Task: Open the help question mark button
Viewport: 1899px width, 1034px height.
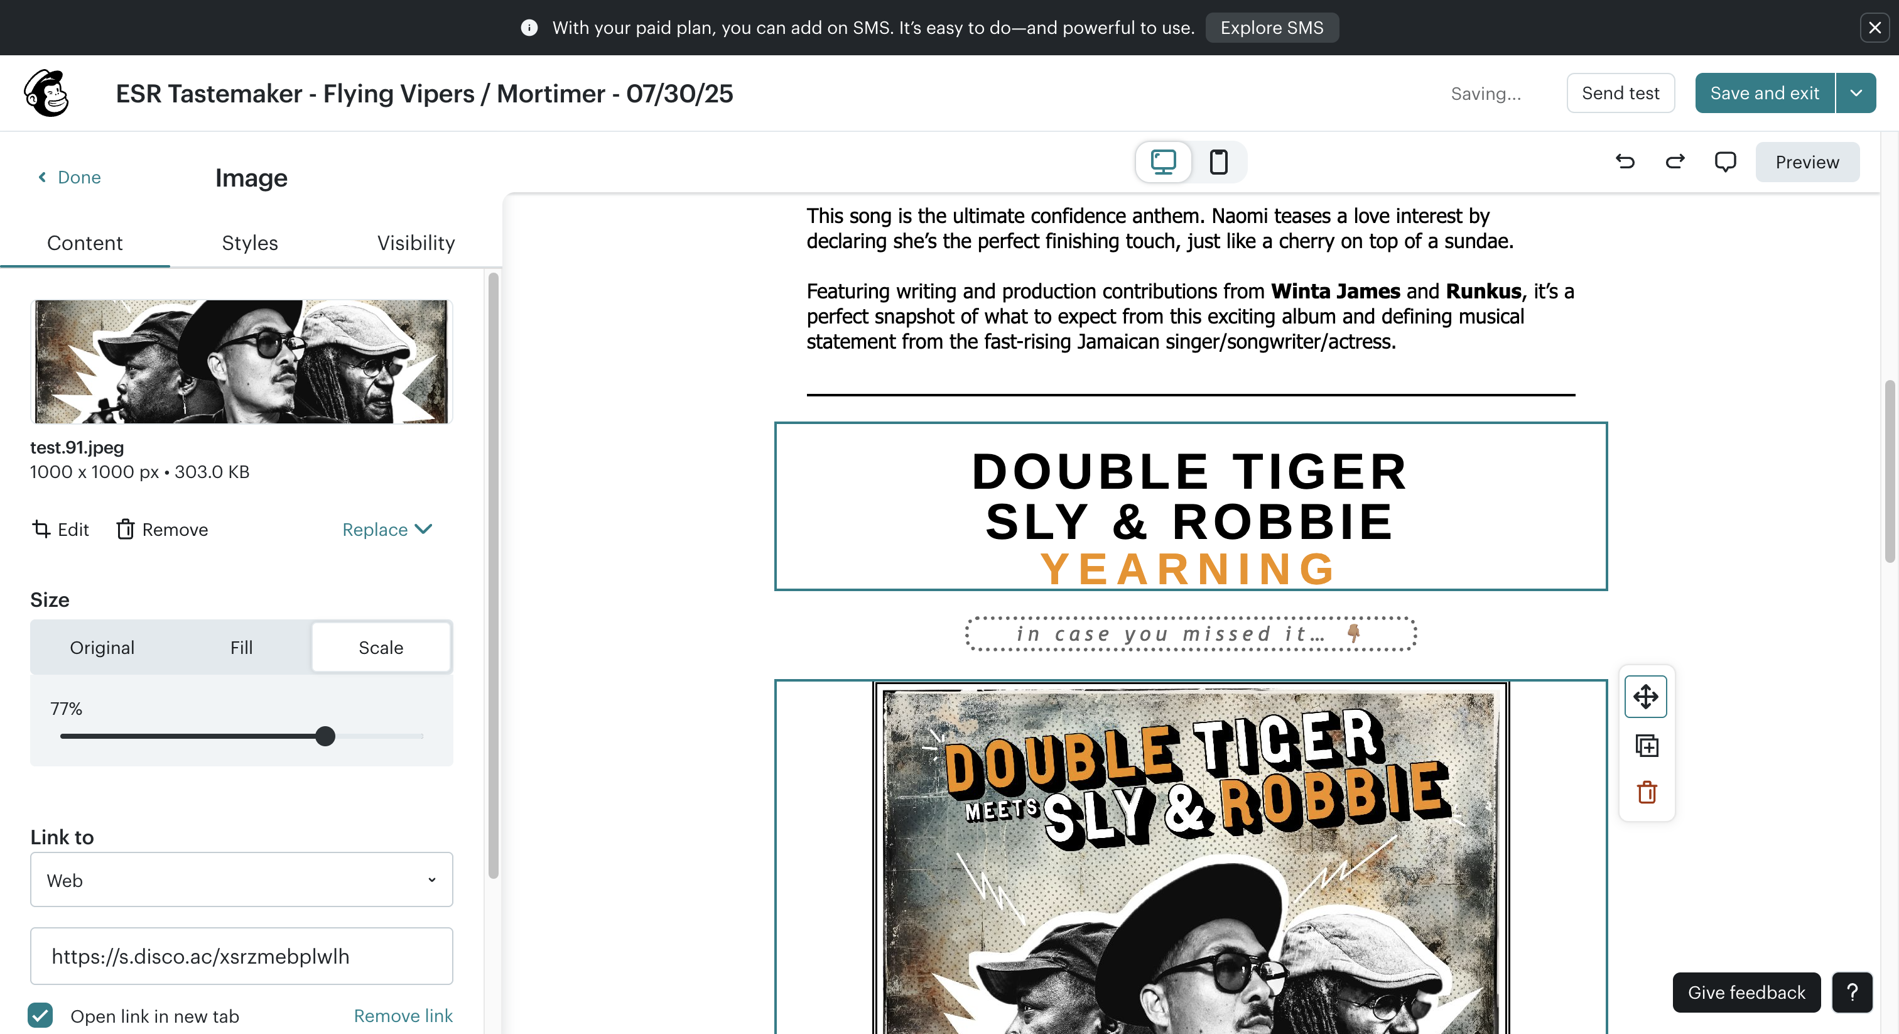Action: [1852, 992]
